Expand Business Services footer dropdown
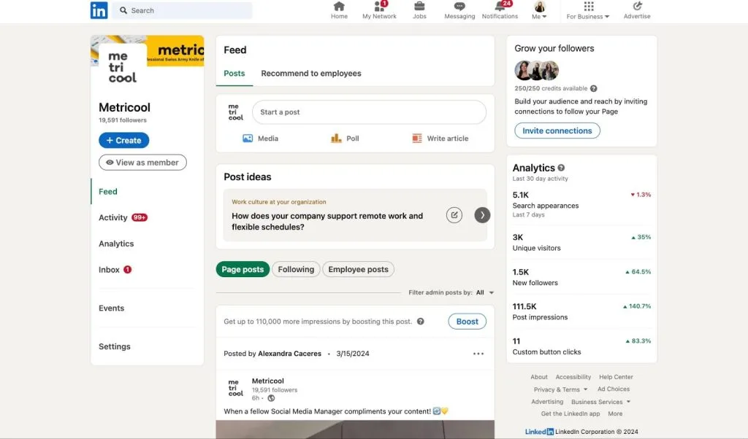The image size is (748, 439). click(600, 402)
